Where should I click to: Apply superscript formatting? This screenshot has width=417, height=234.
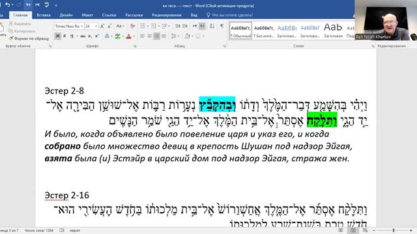[x=97, y=36]
